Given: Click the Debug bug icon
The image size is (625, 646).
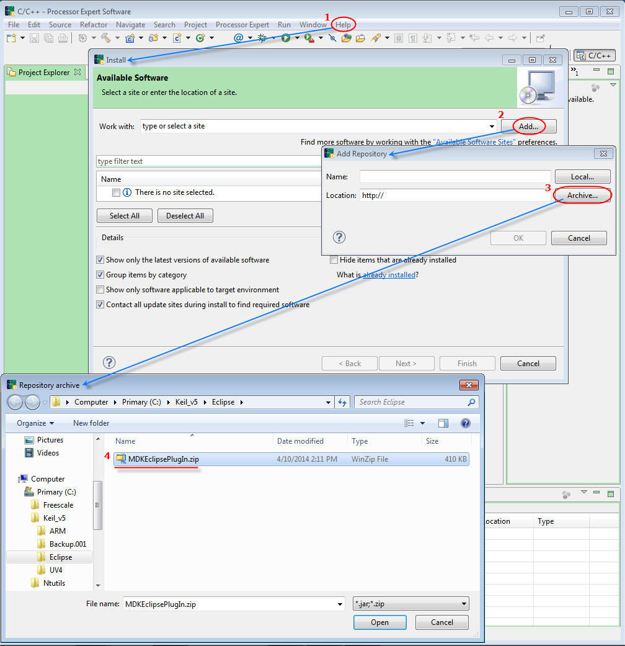Looking at the screenshot, I should coord(262,38).
